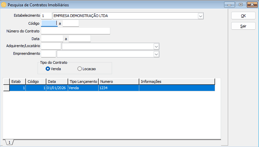Click the starting Código input field
This screenshot has width=259, height=147.
[49, 23]
